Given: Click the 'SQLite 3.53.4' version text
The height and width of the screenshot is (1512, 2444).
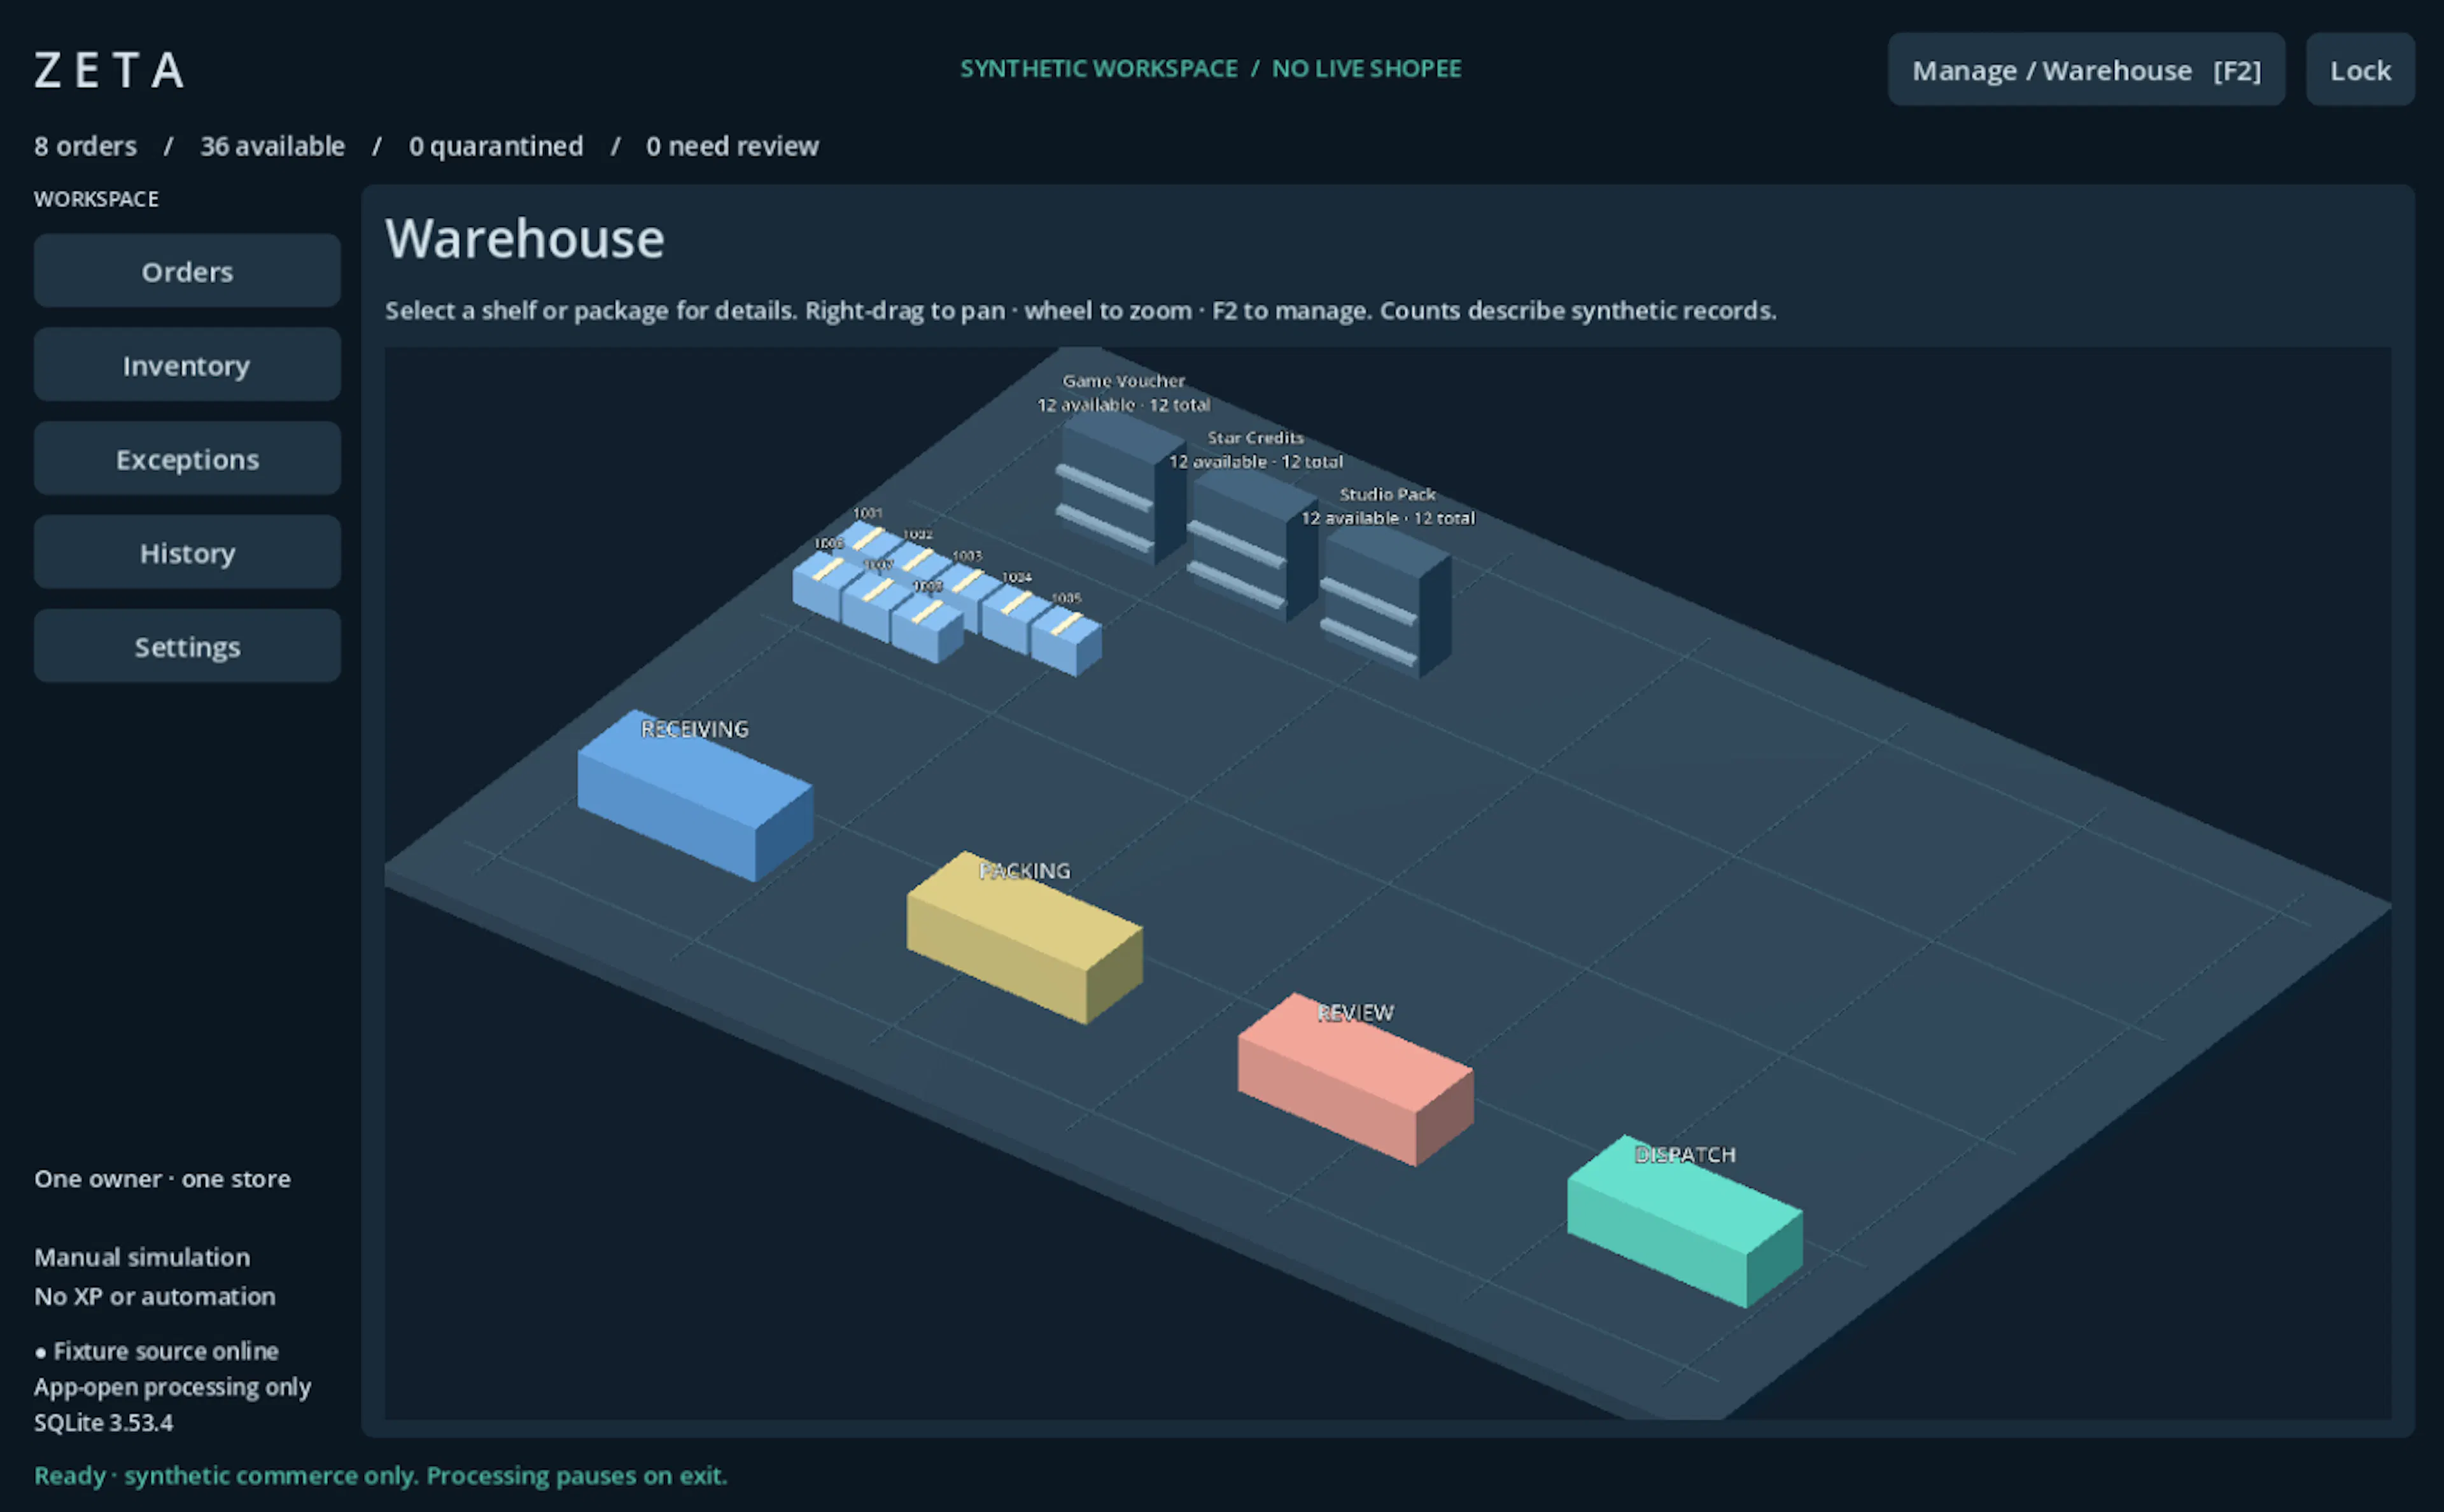Looking at the screenshot, I should [x=103, y=1422].
